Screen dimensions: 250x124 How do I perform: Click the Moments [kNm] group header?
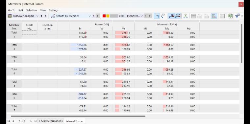167,25
